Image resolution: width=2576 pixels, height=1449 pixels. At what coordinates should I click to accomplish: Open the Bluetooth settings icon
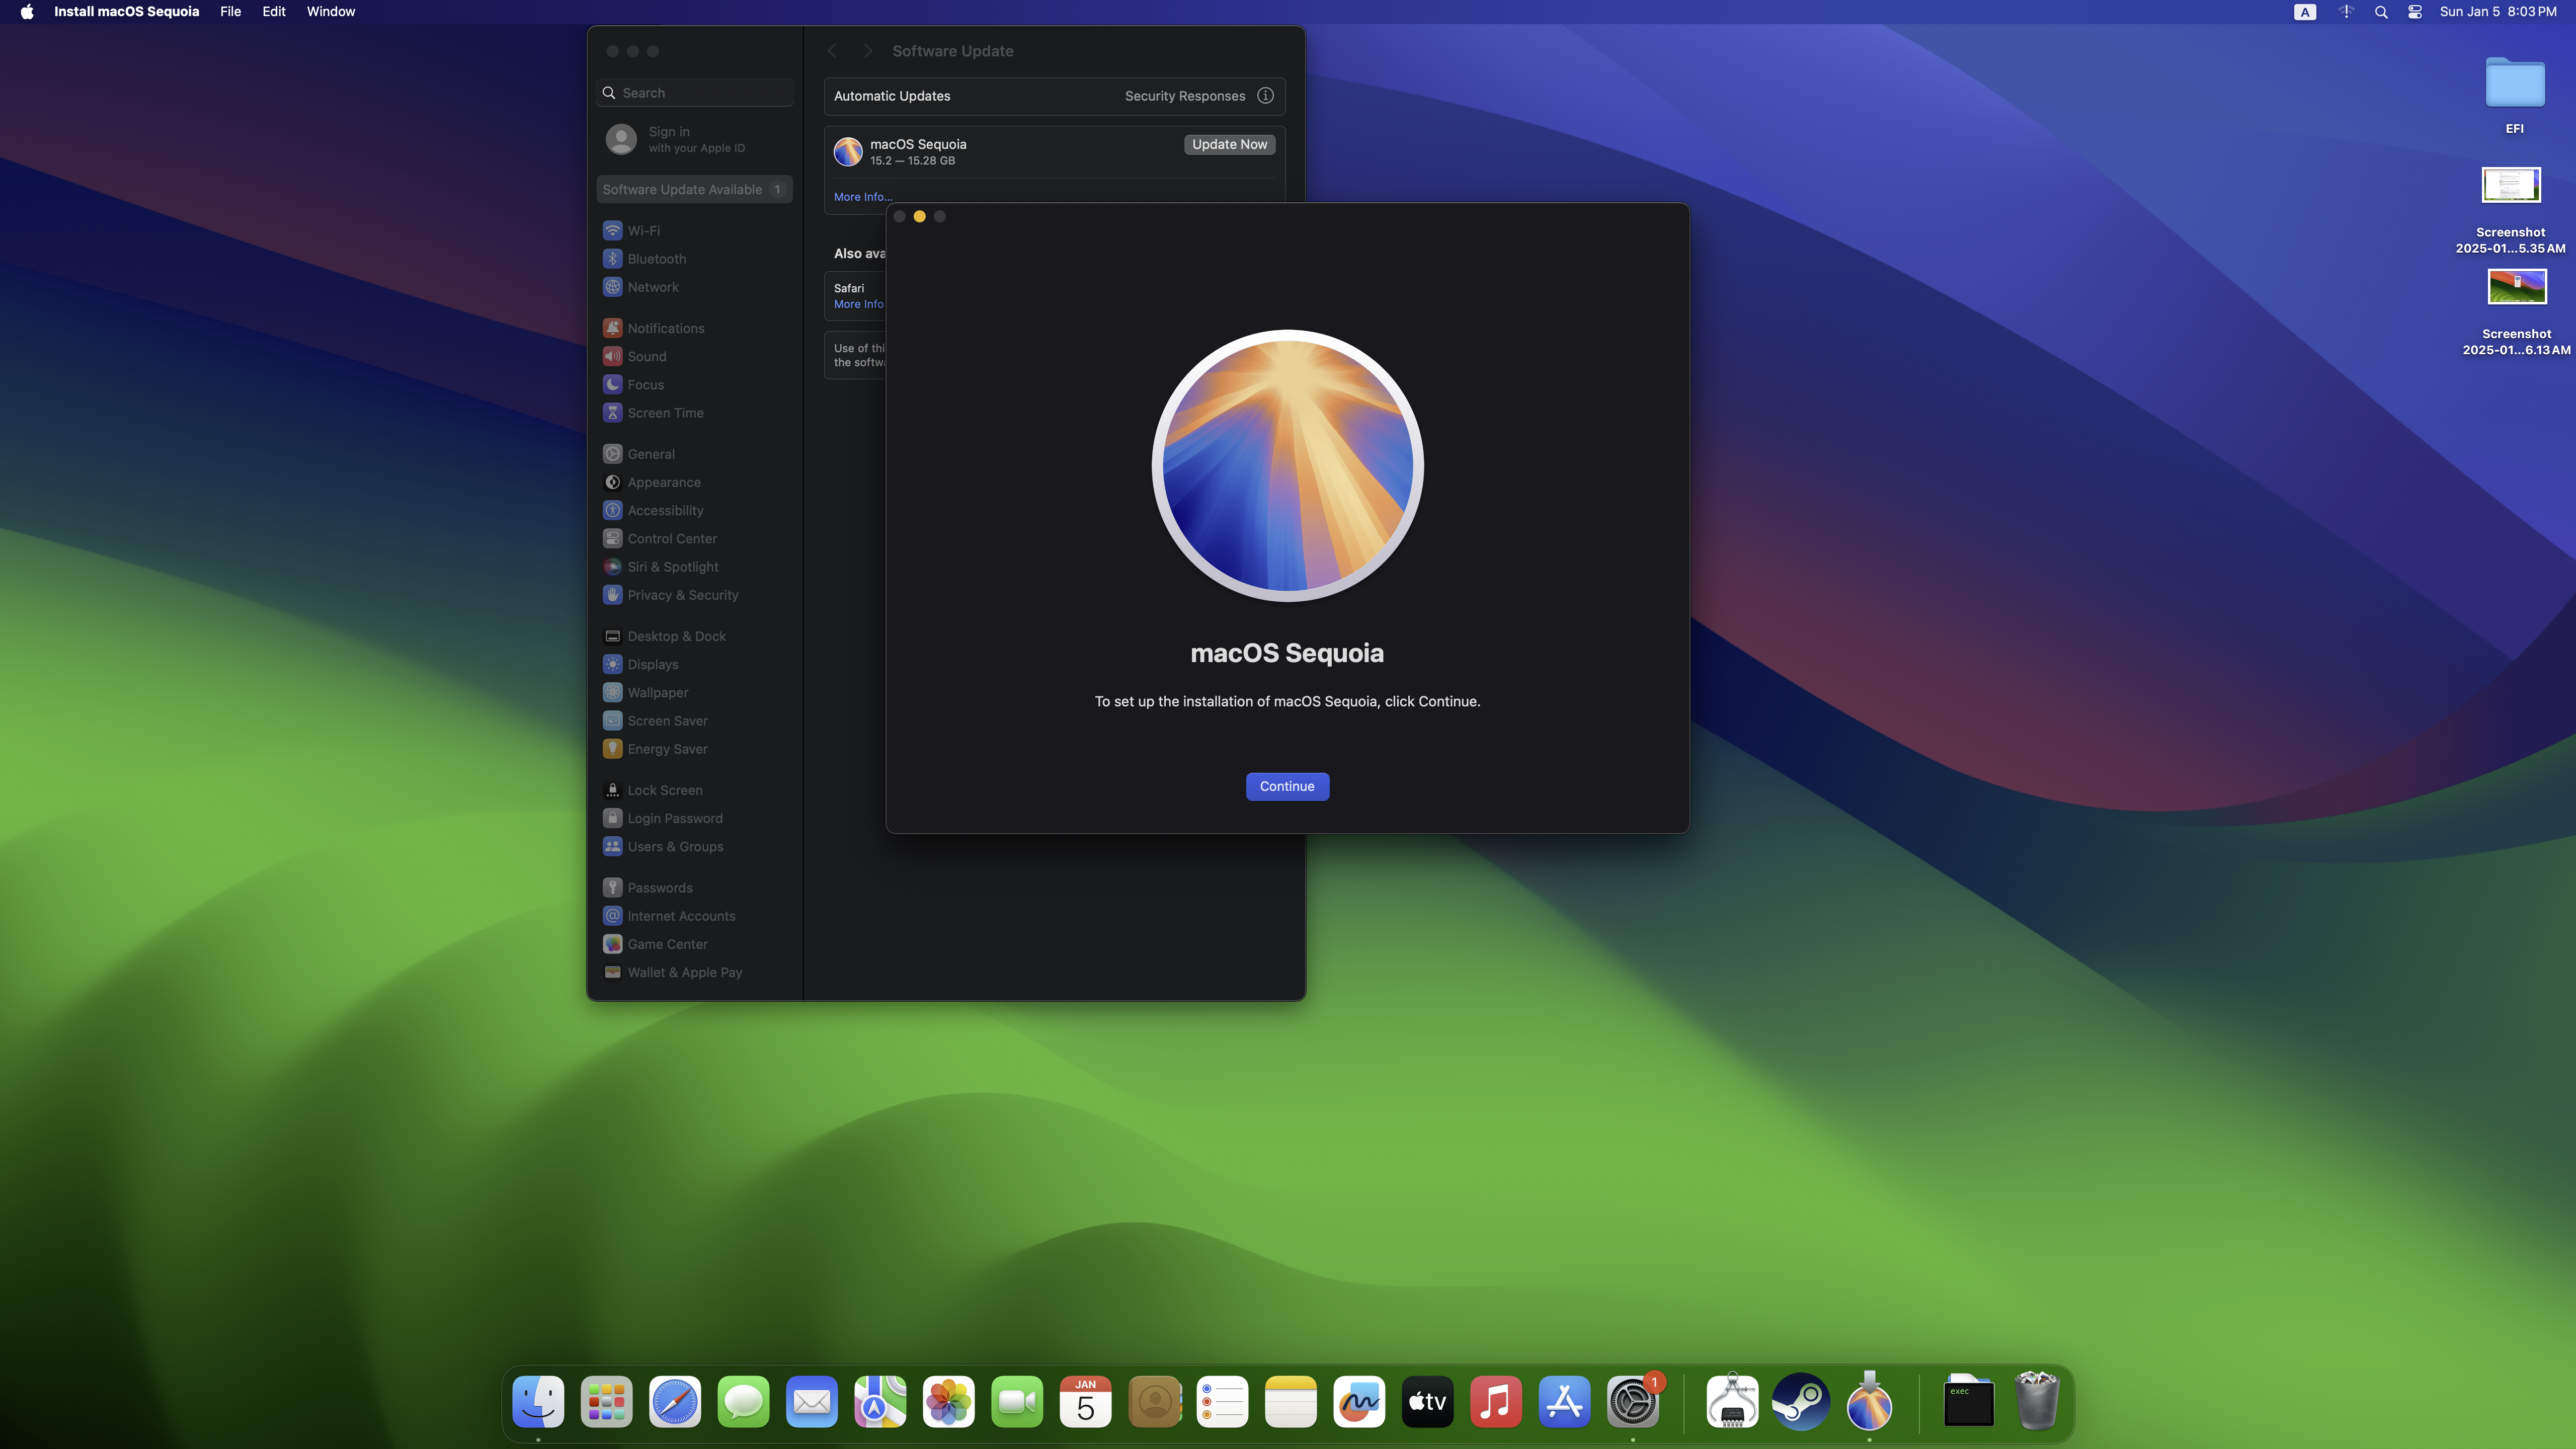click(613, 258)
